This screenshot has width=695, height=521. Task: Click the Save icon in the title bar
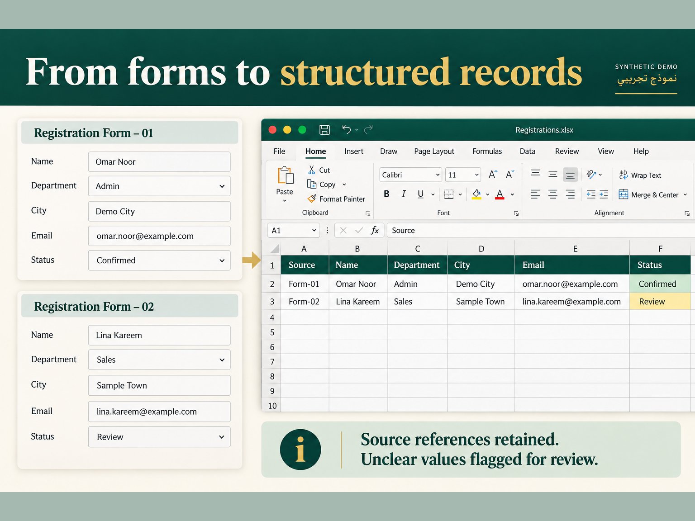[x=324, y=130]
